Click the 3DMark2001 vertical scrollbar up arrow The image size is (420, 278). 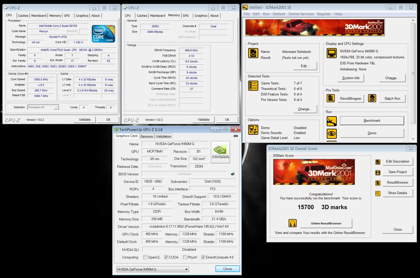[413, 20]
